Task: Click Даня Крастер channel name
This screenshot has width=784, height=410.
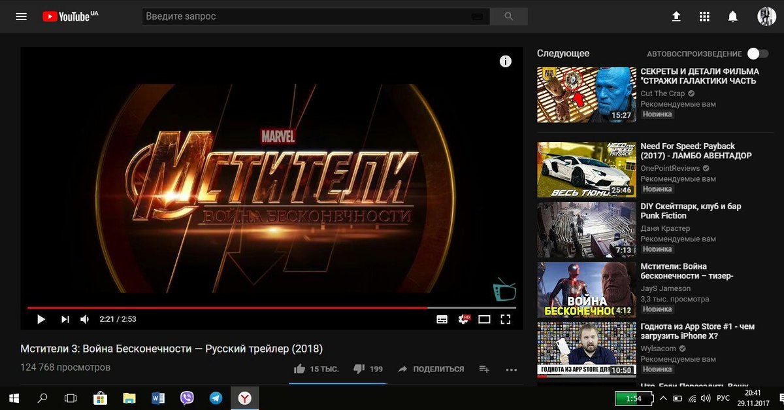Action: (665, 228)
